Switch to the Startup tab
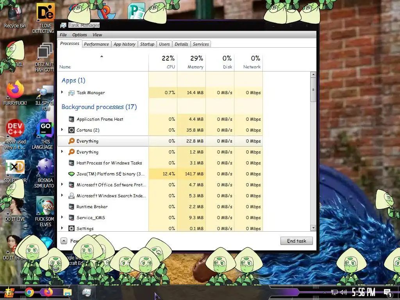The width and height of the screenshot is (400, 300). pyautogui.click(x=147, y=44)
